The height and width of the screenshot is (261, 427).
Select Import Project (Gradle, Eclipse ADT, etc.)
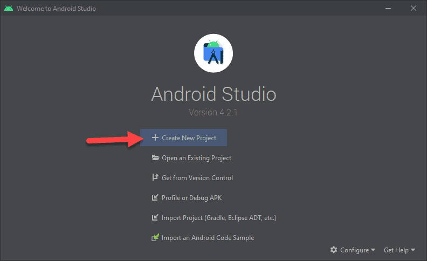(x=219, y=218)
